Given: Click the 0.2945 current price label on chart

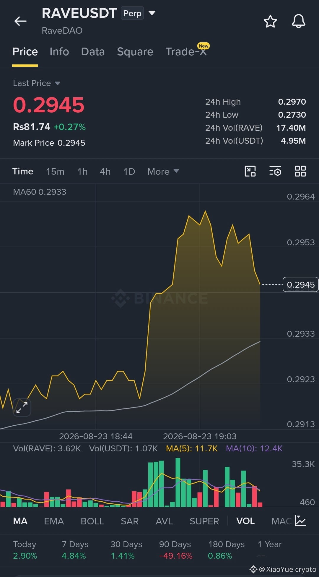Looking at the screenshot, I should (300, 284).
